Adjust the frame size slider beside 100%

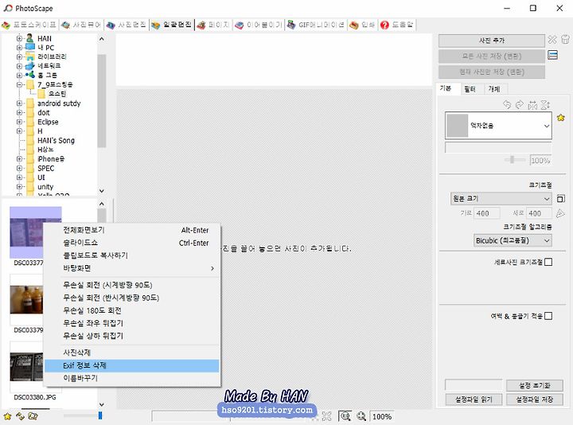512,160
